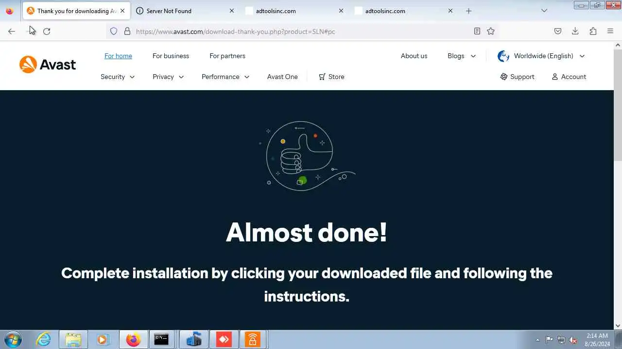Click the mascot thumbs-up illustration
Image resolution: width=622 pixels, height=349 pixels.
(x=307, y=156)
